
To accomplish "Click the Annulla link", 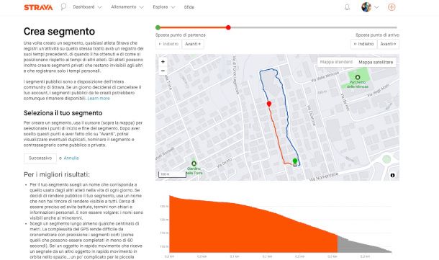I will point(71,158).
